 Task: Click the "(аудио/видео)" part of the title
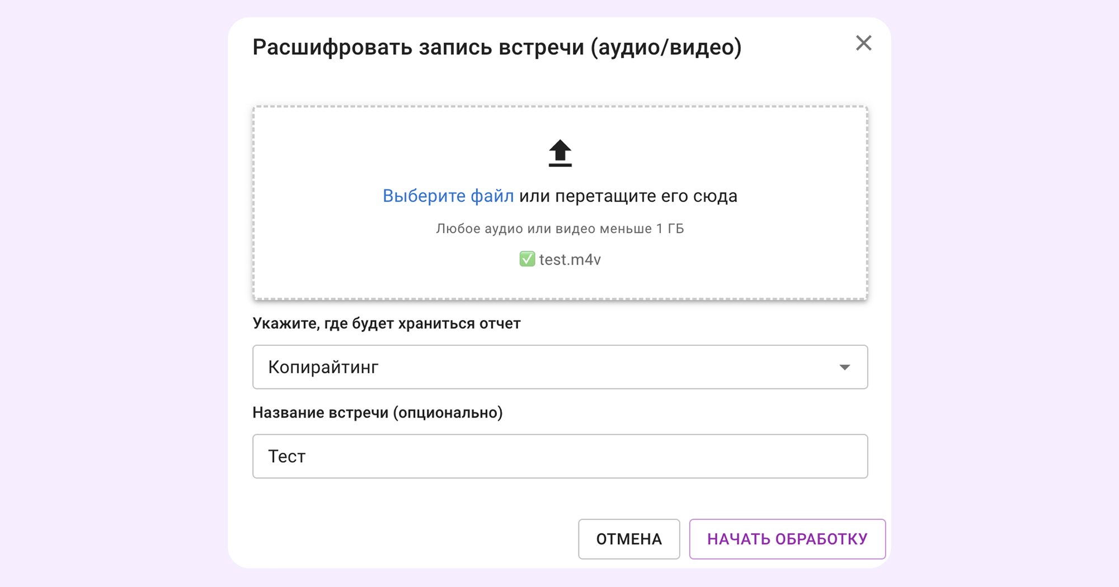pos(666,47)
